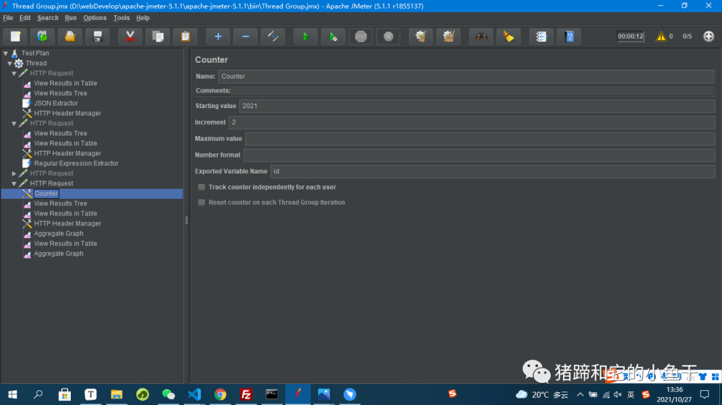Select Regular Expression Extractor in the tree
722x405 pixels.
point(76,163)
